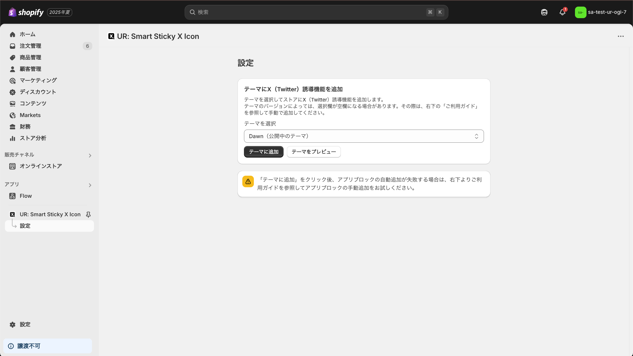The width and height of the screenshot is (633, 356).
Task: Go to マーケティング in the sidebar
Action: coord(38,80)
